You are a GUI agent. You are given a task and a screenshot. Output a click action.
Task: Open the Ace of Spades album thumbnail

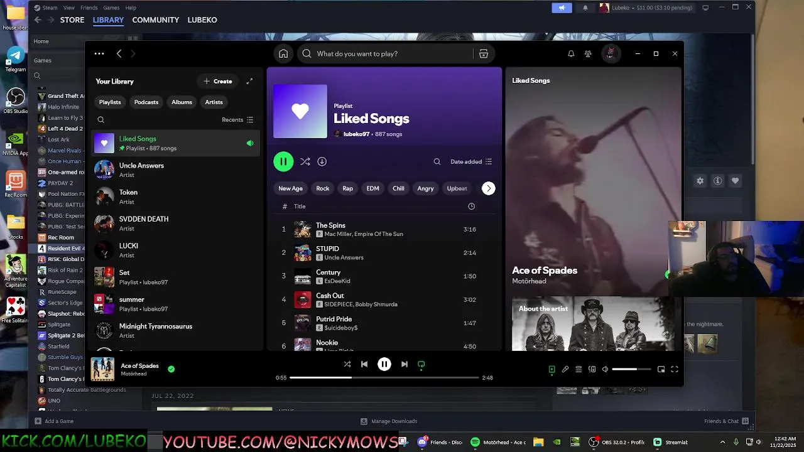(102, 369)
